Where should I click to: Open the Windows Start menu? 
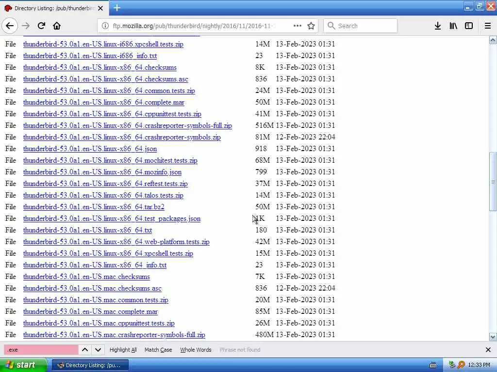(x=23, y=365)
